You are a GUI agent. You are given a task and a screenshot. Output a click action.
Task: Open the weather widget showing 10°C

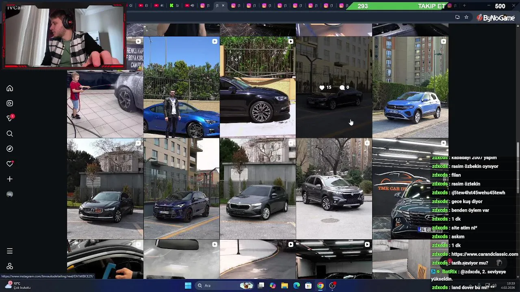[x=18, y=286]
